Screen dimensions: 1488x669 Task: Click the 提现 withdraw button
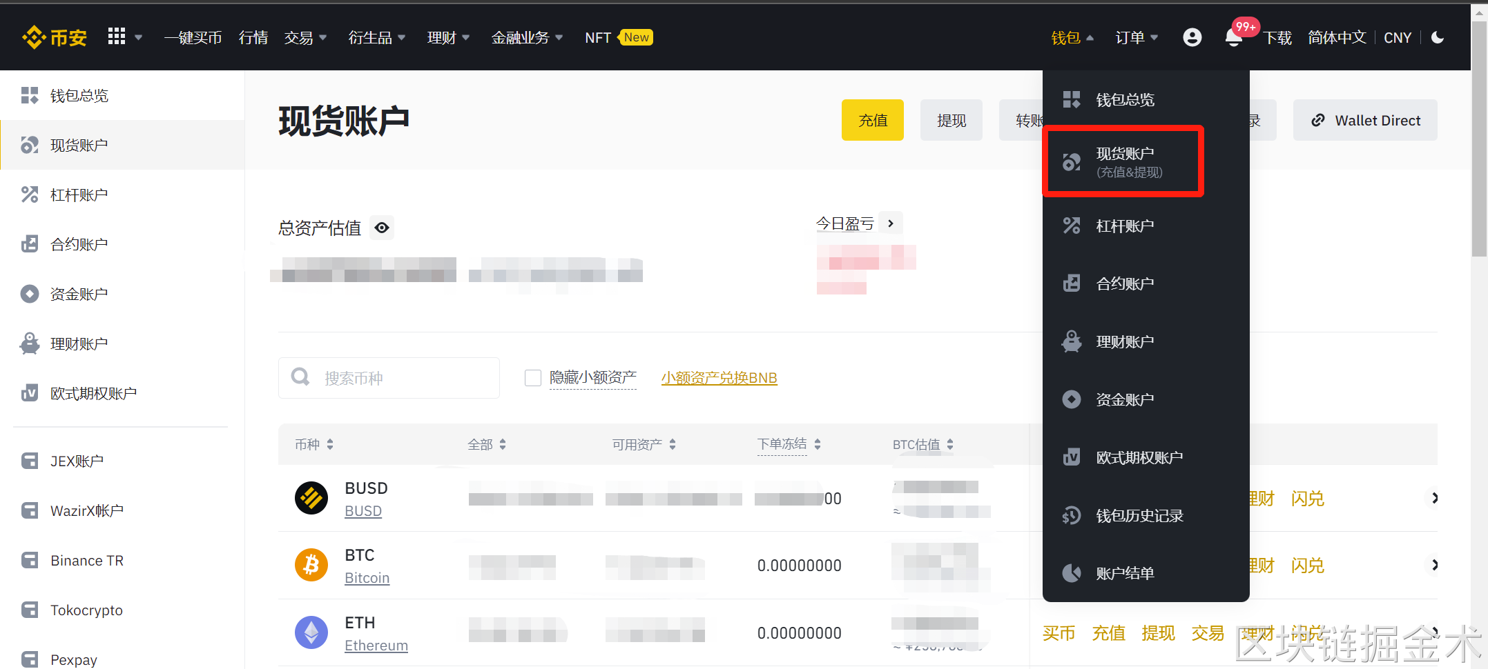[x=951, y=120]
